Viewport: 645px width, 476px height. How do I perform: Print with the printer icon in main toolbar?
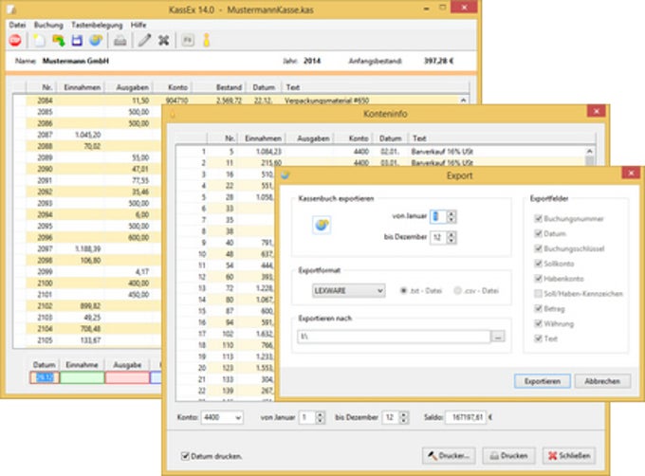120,40
